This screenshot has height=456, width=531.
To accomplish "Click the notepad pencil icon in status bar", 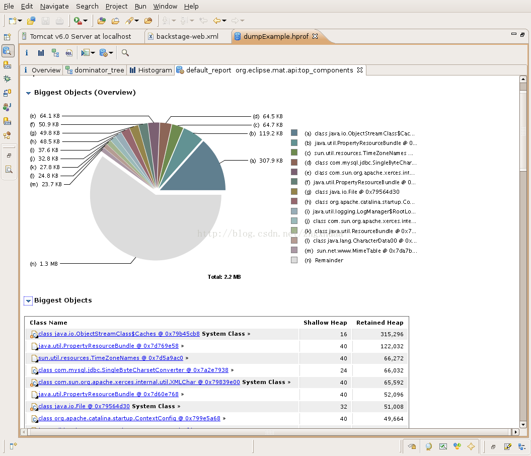I will pyautogui.click(x=507, y=446).
